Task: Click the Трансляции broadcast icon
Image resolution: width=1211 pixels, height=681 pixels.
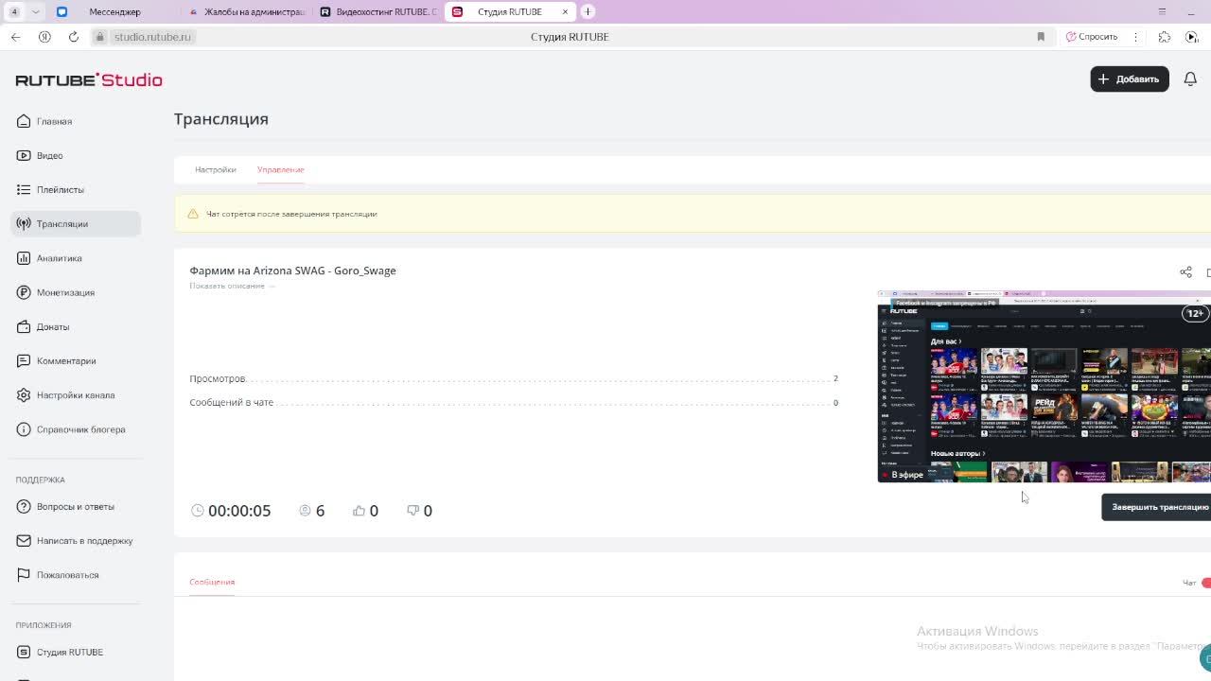Action: tap(24, 224)
